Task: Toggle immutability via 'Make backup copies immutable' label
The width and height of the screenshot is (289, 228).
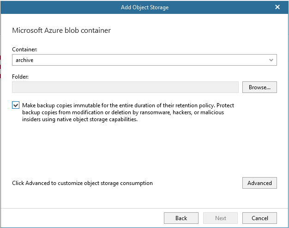Action: [x=128, y=105]
